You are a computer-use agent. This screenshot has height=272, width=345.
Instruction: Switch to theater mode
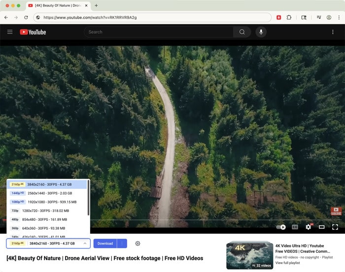(x=322, y=227)
